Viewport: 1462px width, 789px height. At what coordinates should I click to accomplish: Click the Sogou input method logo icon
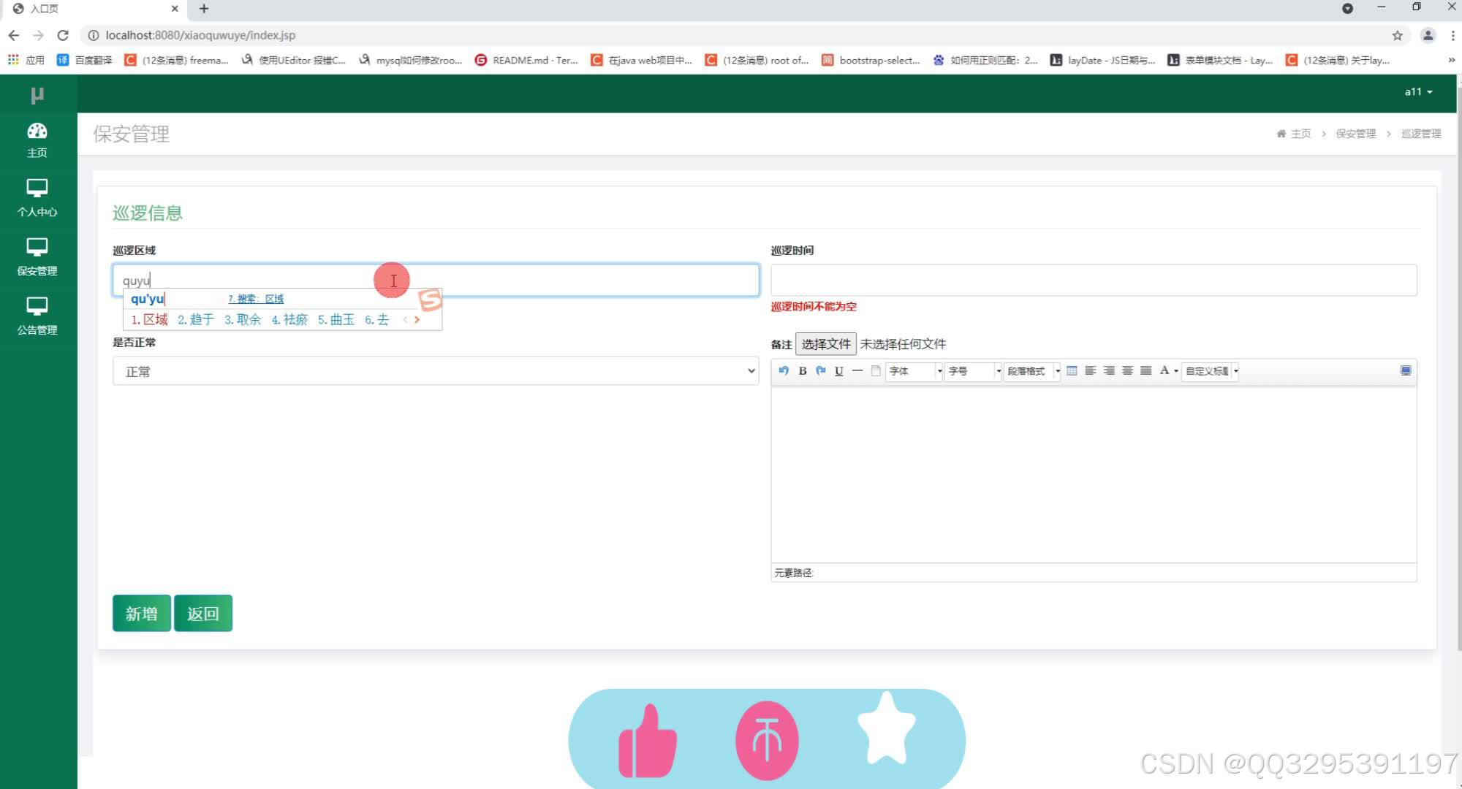coord(430,300)
